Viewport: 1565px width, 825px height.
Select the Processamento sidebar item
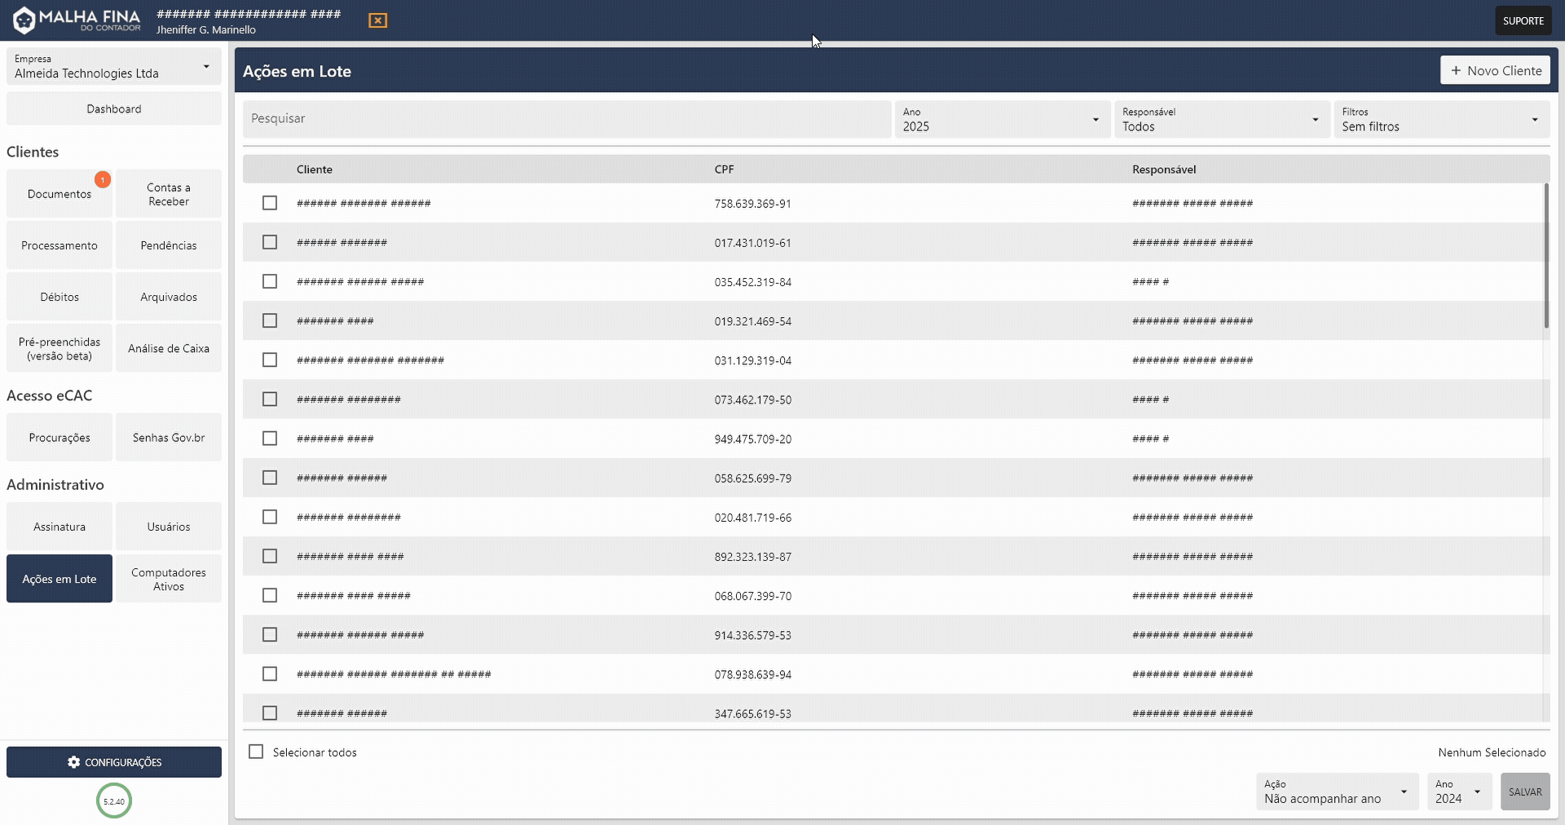(x=59, y=245)
